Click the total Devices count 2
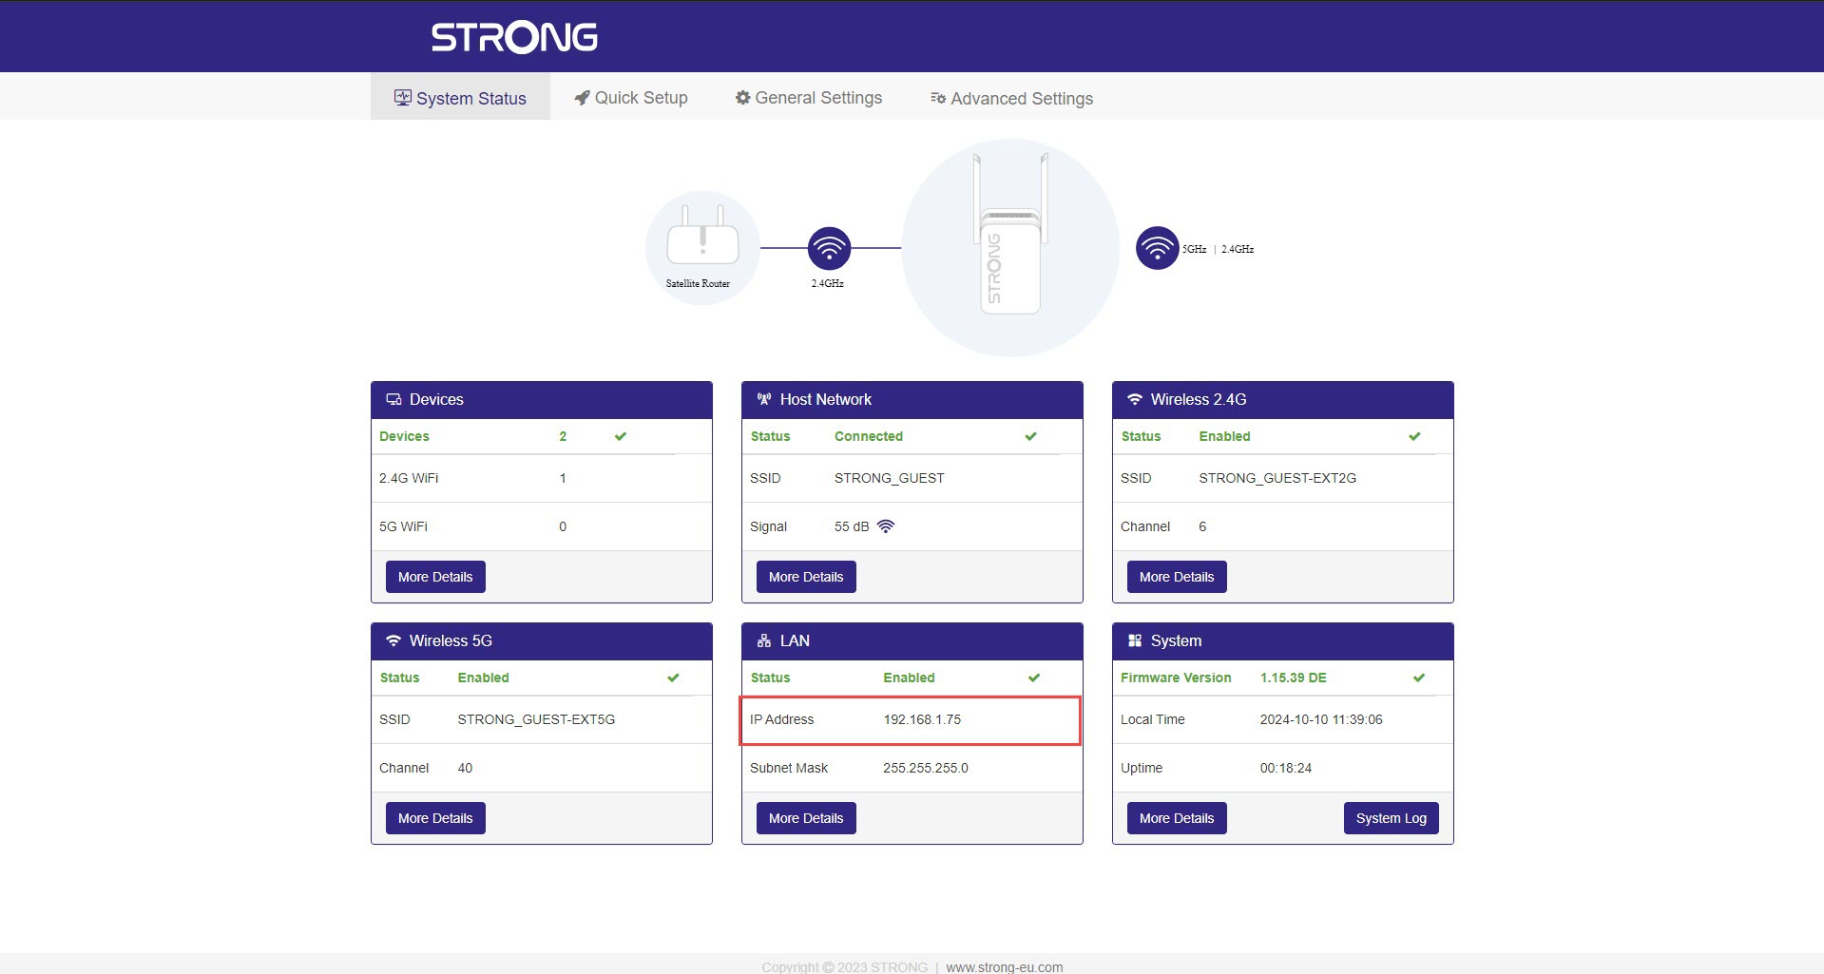Screen dimensions: 1824x974 click(x=563, y=436)
